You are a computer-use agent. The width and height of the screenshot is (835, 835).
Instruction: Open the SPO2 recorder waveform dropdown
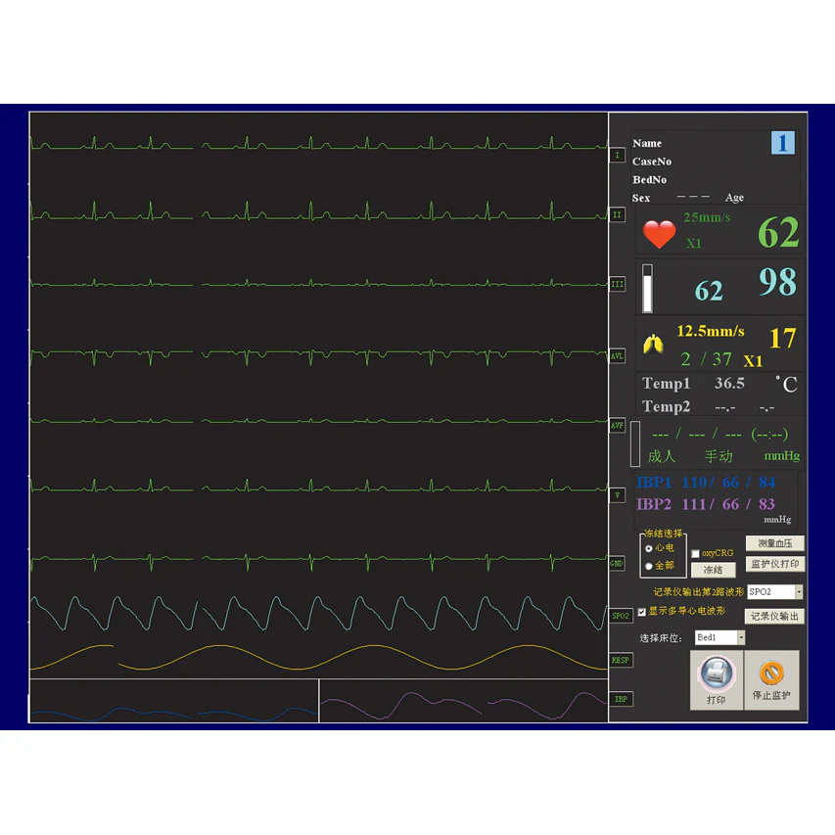coord(799,592)
